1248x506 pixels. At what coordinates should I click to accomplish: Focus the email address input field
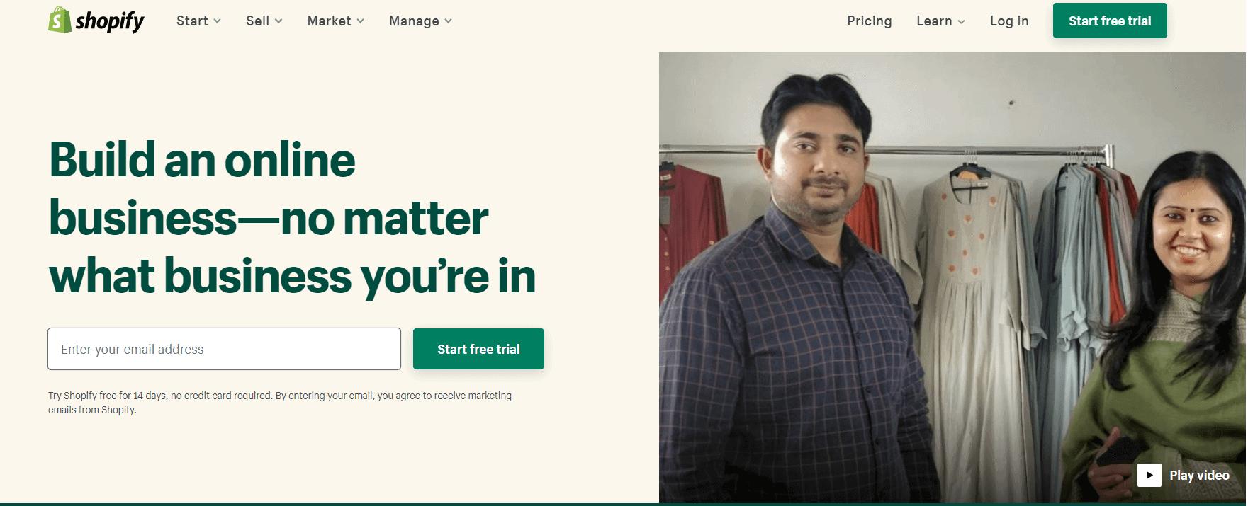click(224, 349)
